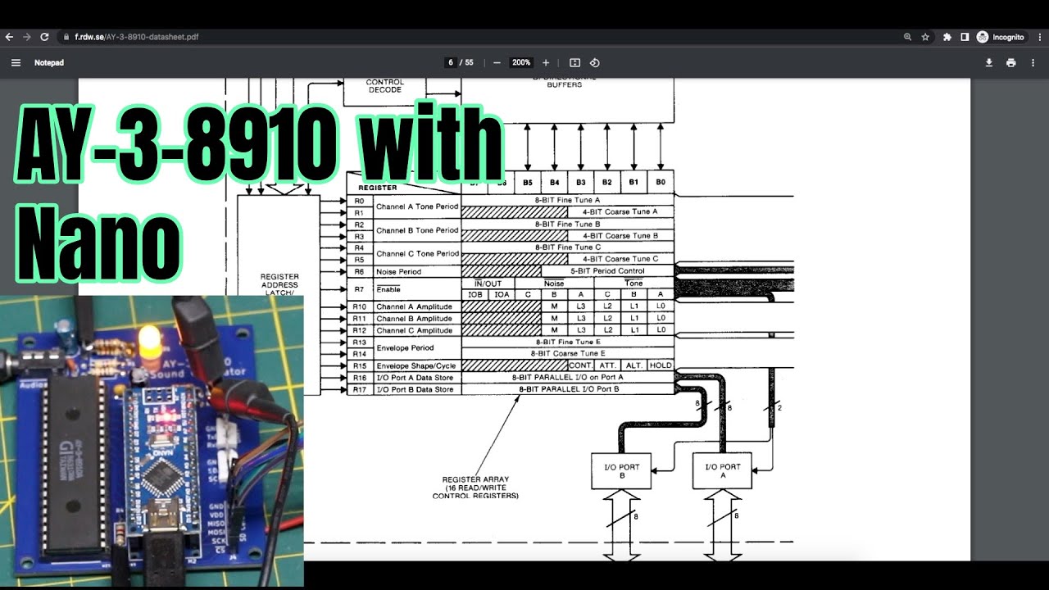Click the Fit to page icon
The image size is (1049, 590).
pyautogui.click(x=574, y=62)
